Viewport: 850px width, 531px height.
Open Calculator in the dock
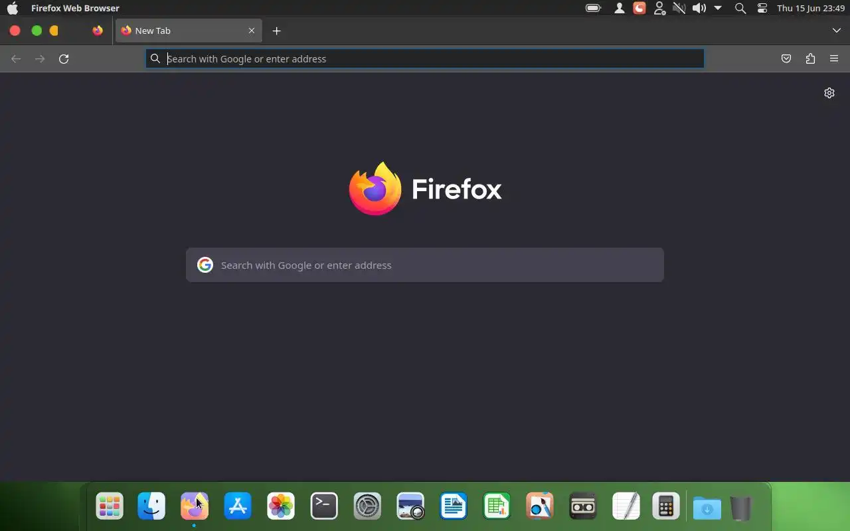[x=666, y=506]
